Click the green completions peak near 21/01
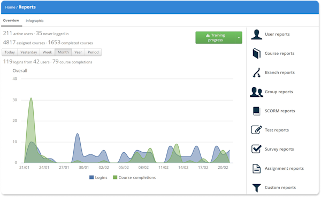 [x=31, y=98]
